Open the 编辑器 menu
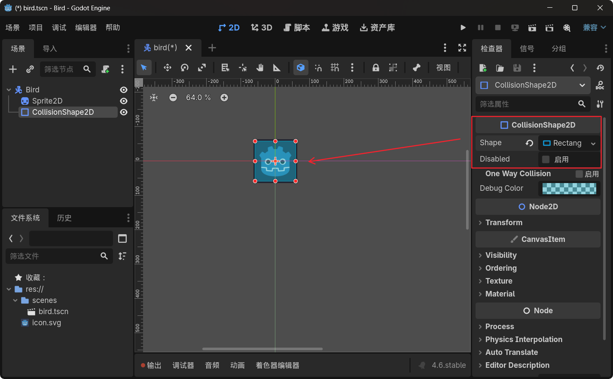This screenshot has width=613, height=379. coord(86,28)
